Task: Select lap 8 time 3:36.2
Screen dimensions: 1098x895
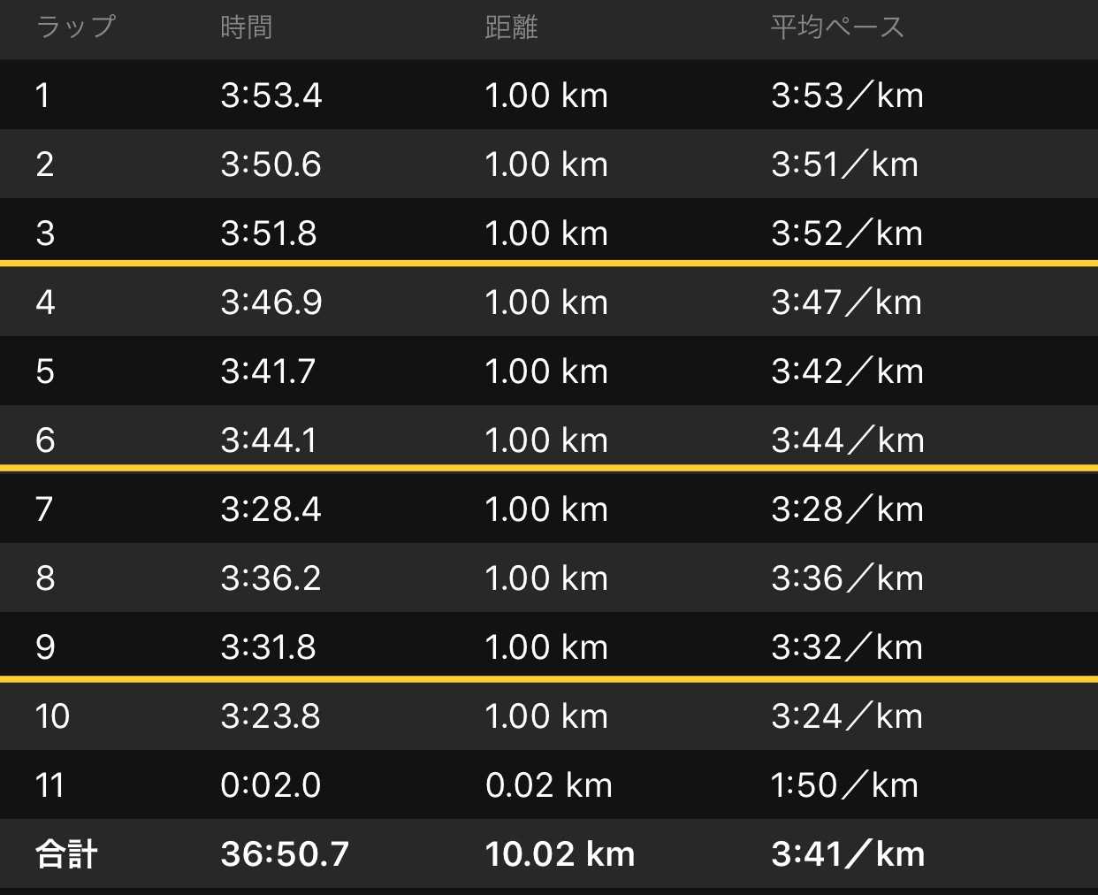Action: 271,578
